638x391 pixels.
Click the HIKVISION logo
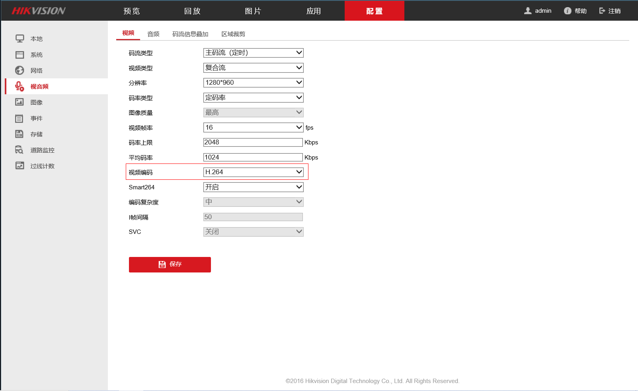click(x=39, y=11)
